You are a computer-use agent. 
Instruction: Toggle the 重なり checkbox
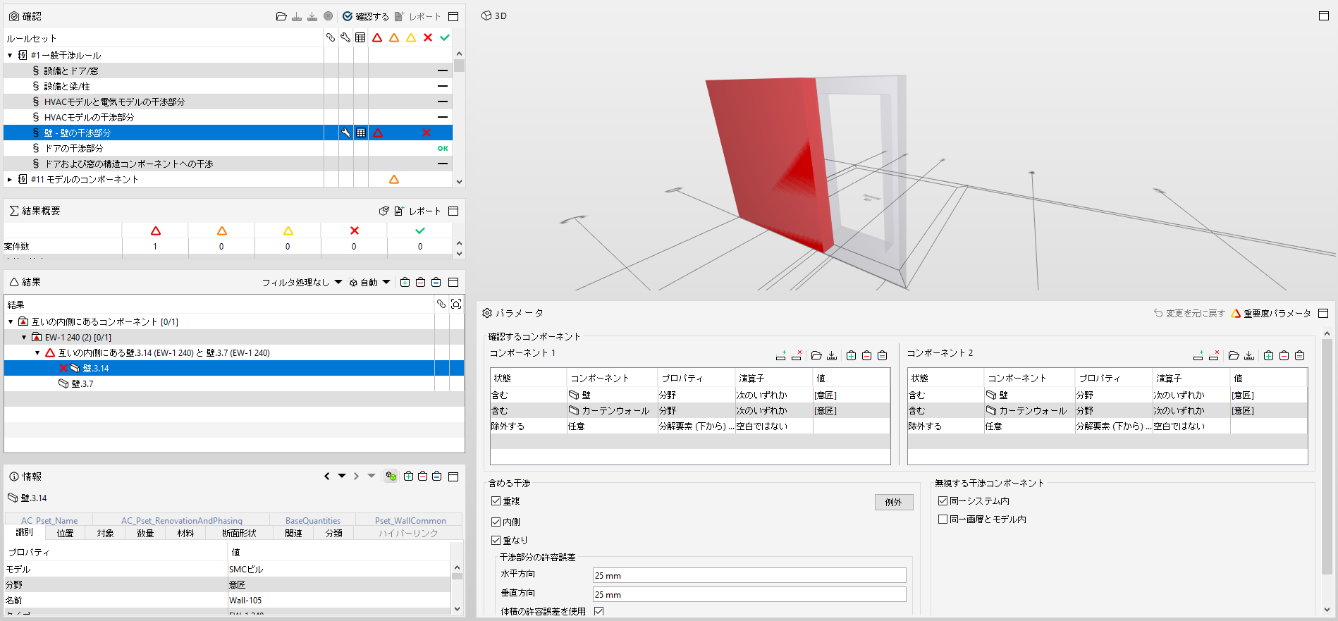pyautogui.click(x=496, y=541)
